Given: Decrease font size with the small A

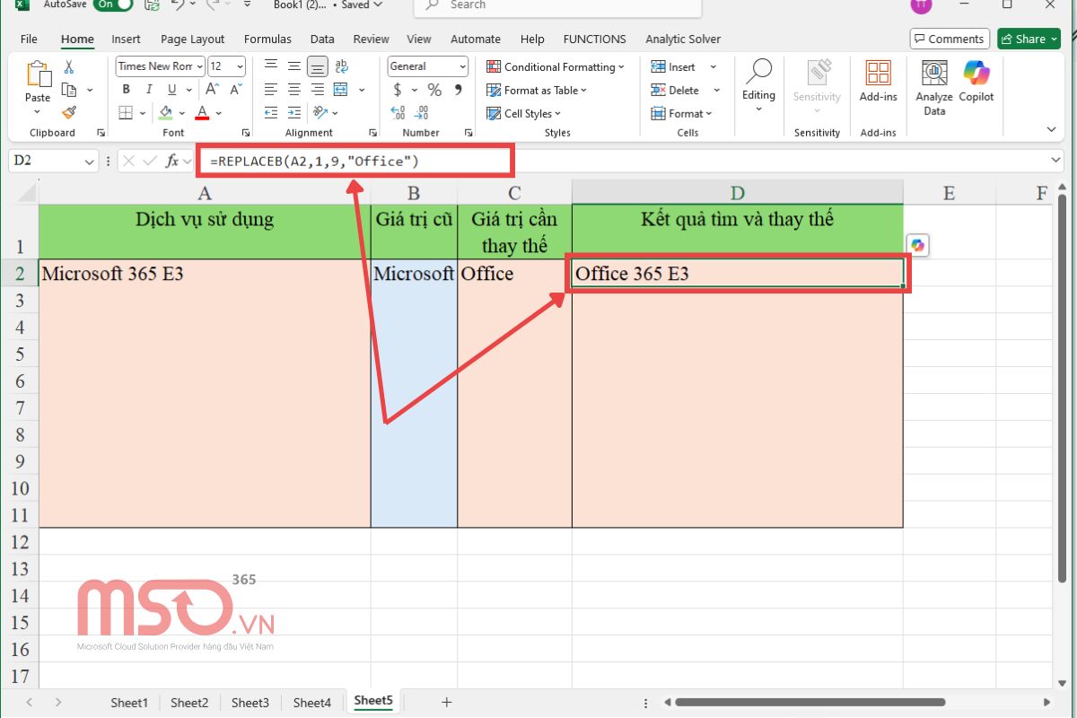Looking at the screenshot, I should [236, 90].
